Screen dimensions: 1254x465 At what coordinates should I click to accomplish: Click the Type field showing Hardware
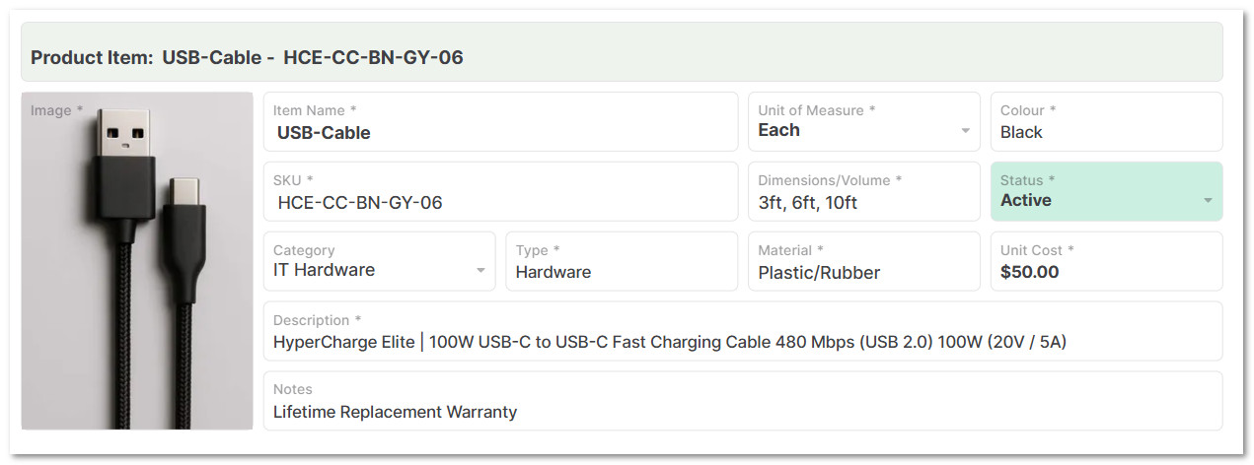click(621, 272)
